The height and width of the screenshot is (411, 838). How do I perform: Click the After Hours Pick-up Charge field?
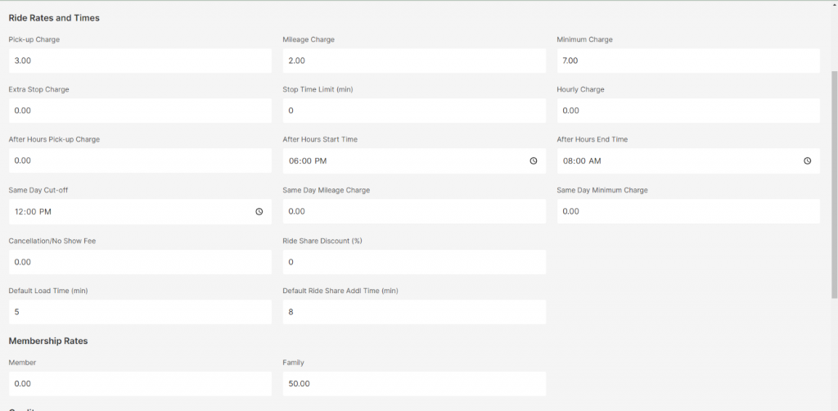click(140, 161)
